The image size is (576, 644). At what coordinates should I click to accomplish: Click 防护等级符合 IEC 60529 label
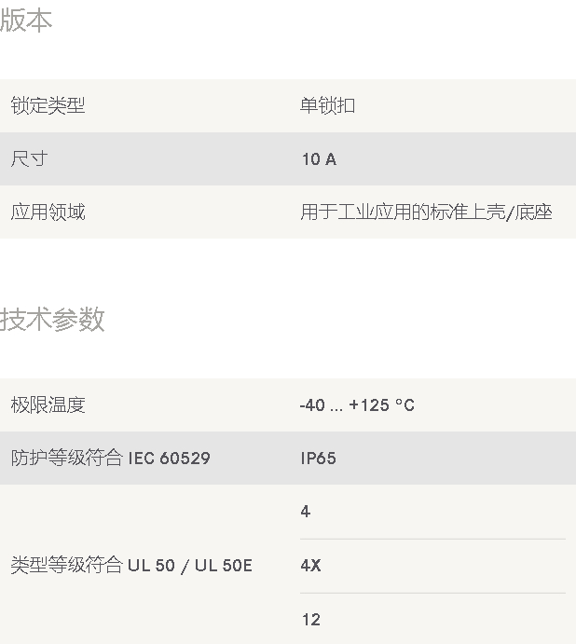[110, 459]
